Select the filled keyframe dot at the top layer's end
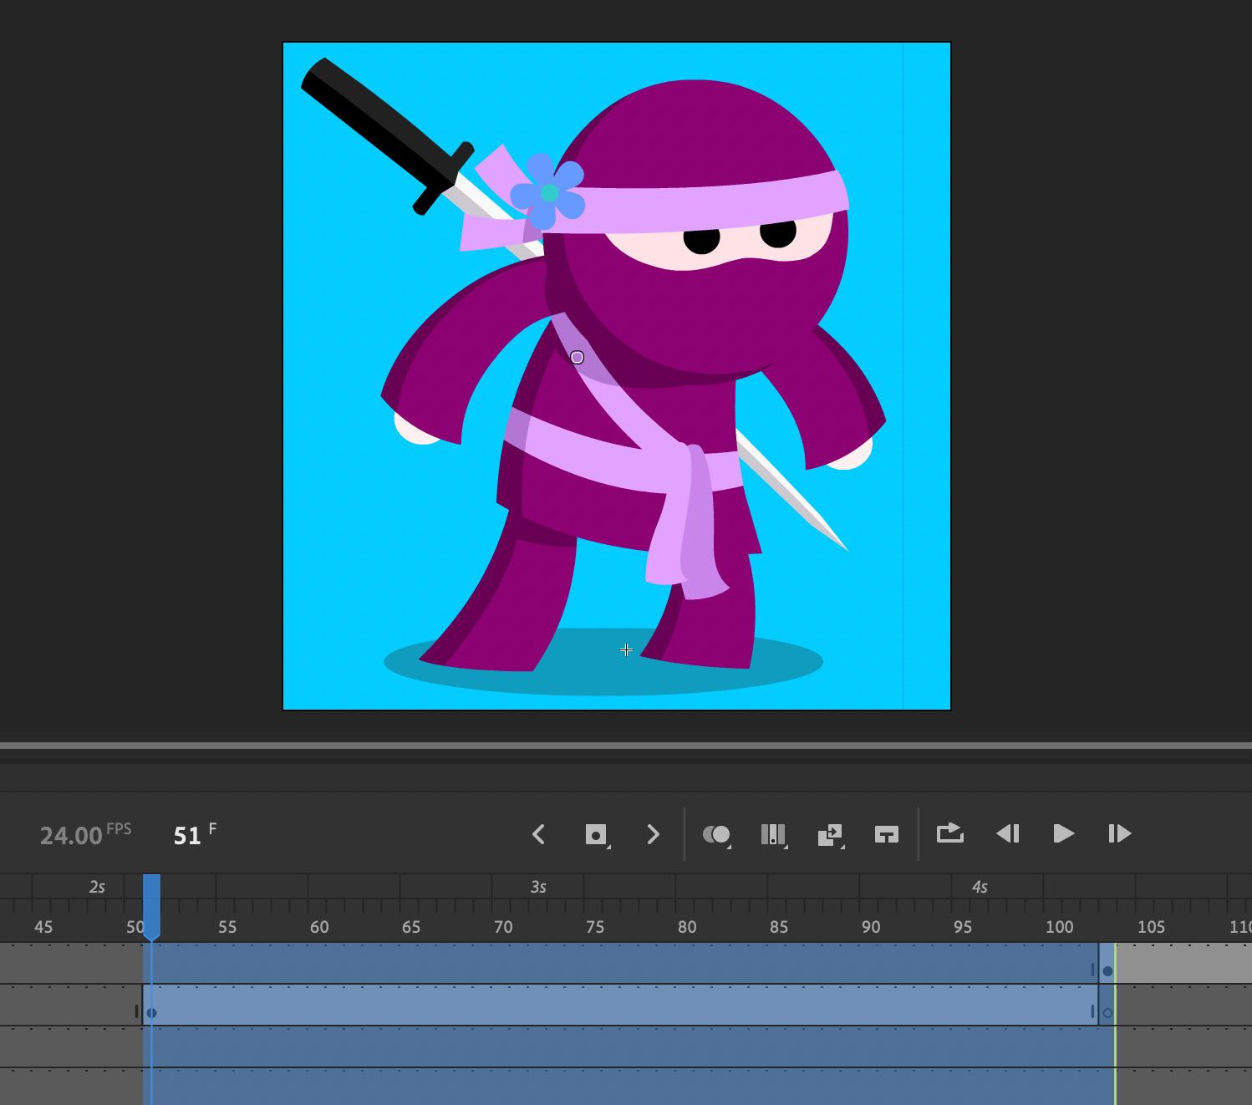The height and width of the screenshot is (1105, 1252). (1107, 971)
